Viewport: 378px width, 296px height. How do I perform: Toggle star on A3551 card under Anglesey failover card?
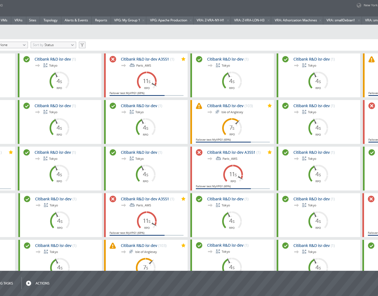click(270, 152)
